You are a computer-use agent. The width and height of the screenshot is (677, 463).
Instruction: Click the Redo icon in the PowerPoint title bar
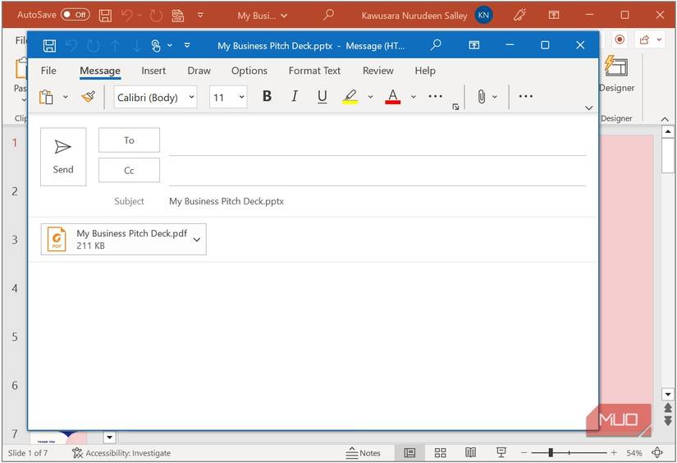pos(156,16)
